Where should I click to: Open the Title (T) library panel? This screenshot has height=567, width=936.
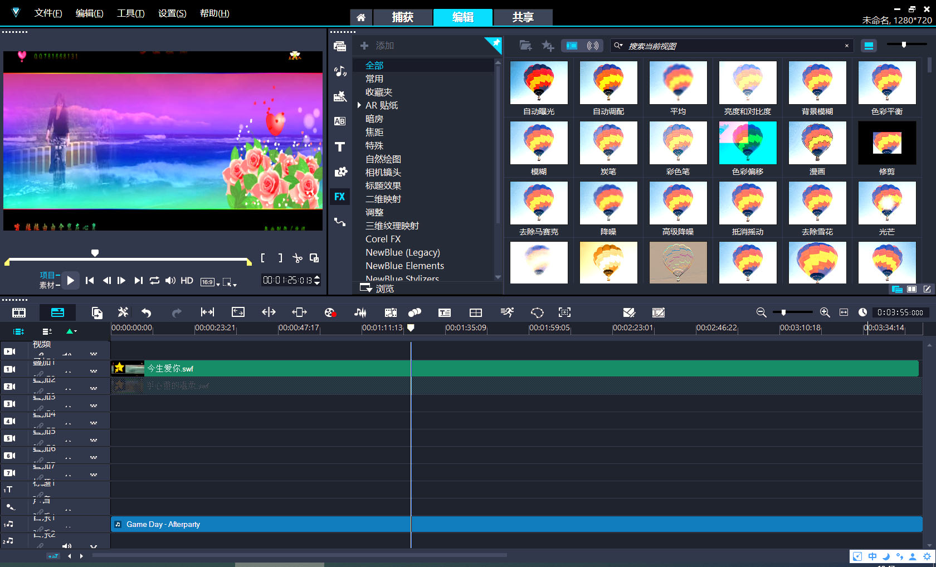click(x=340, y=146)
